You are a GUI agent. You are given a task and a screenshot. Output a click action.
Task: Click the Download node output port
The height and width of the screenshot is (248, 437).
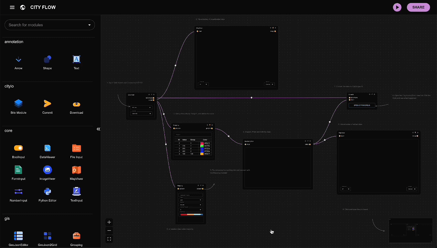pos(153,100)
